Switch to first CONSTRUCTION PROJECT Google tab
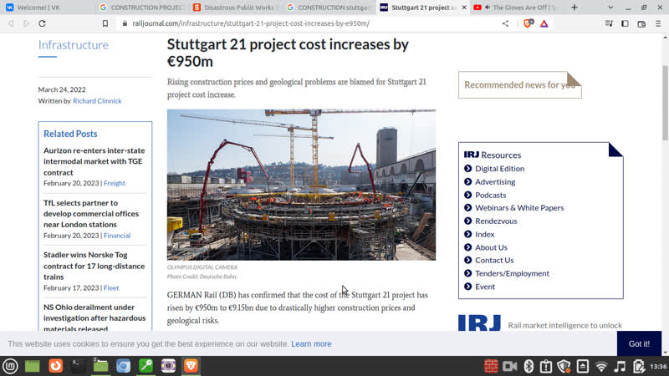The height and width of the screenshot is (376, 669). click(x=142, y=8)
